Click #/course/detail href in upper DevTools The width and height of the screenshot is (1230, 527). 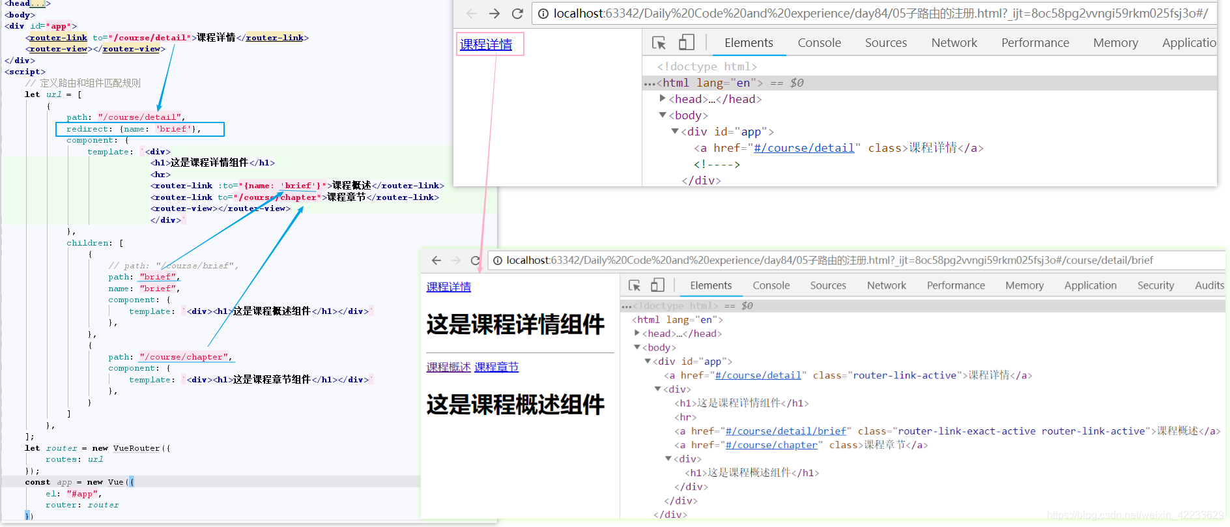click(804, 148)
